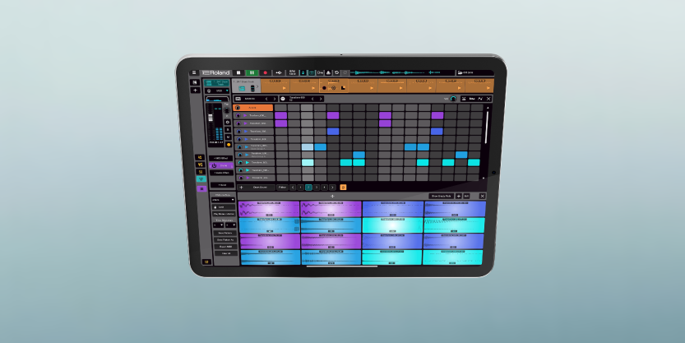The height and width of the screenshot is (343, 685).
Task: Select the teal drum track header
Action: click(x=217, y=82)
